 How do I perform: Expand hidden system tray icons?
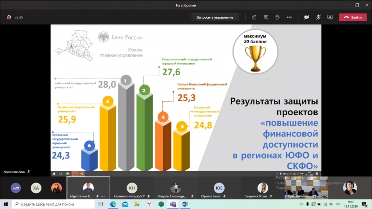[x=302, y=204]
